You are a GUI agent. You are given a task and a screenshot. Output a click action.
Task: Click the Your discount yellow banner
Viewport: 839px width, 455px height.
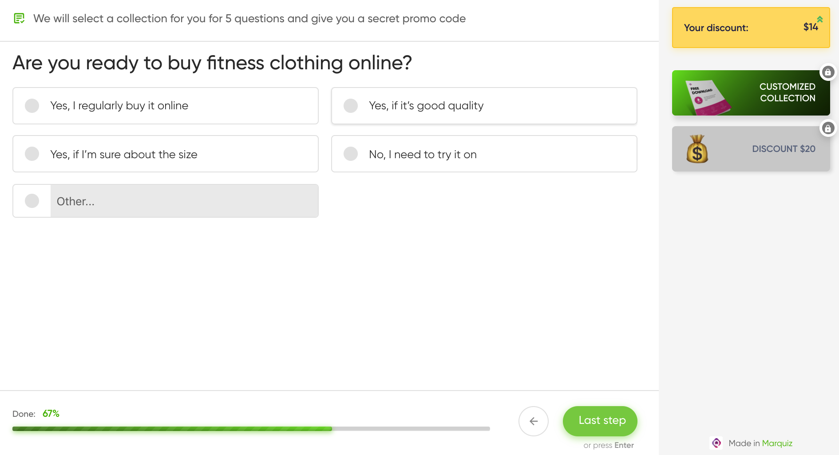[750, 28]
